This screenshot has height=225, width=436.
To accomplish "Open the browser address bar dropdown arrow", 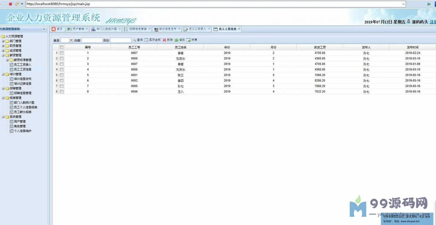I will (403, 4).
